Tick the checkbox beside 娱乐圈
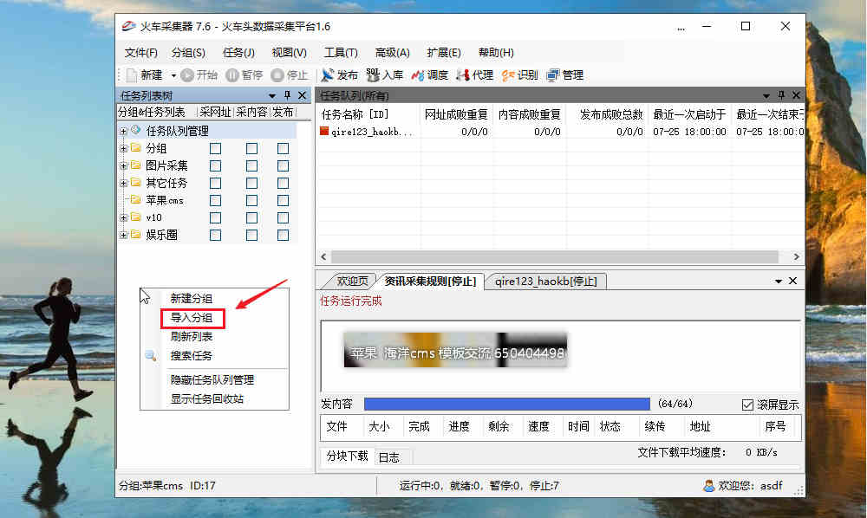This screenshot has height=518, width=867. [215, 234]
